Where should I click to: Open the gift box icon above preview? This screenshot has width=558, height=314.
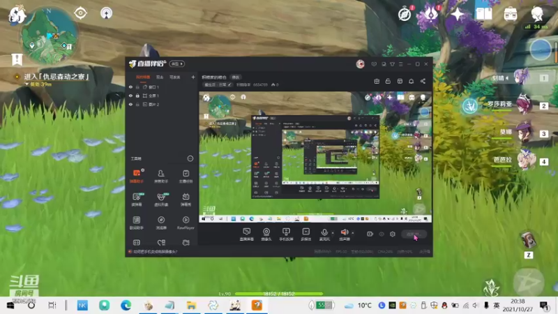377,81
